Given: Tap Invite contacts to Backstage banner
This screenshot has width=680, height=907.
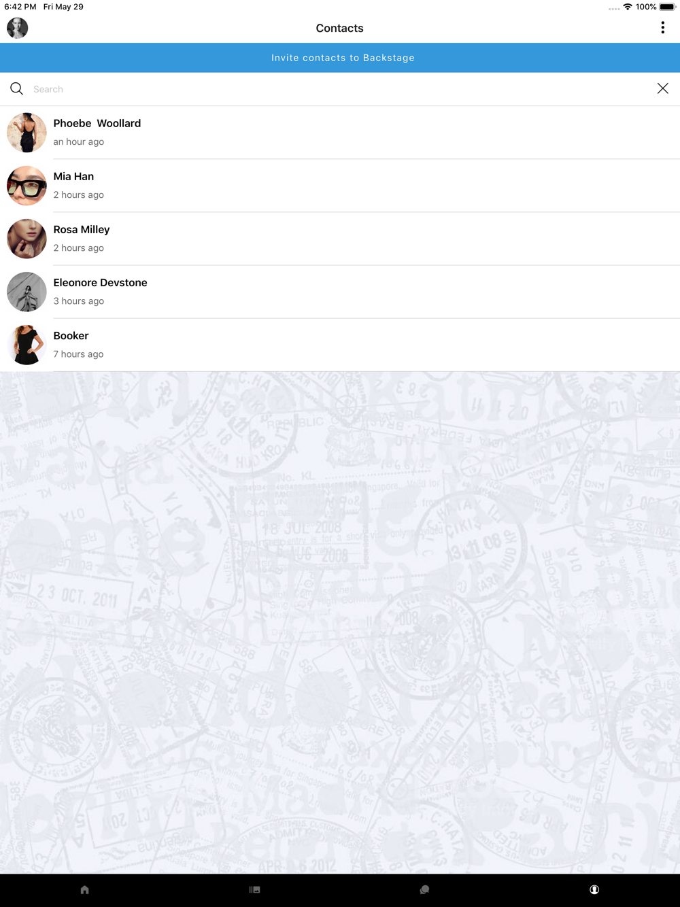Looking at the screenshot, I should (340, 58).
